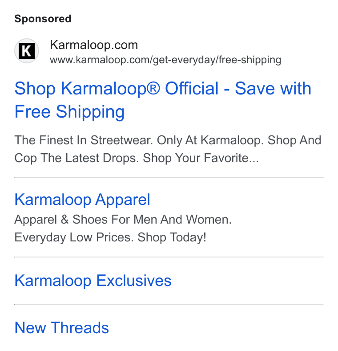Click the word Threads in the last sitelink
Viewport: 338px width, 351px height.
80,328
